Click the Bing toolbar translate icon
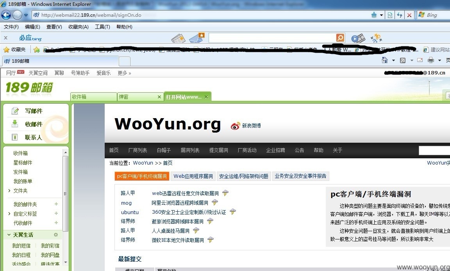450x271 pixels. 376,38
